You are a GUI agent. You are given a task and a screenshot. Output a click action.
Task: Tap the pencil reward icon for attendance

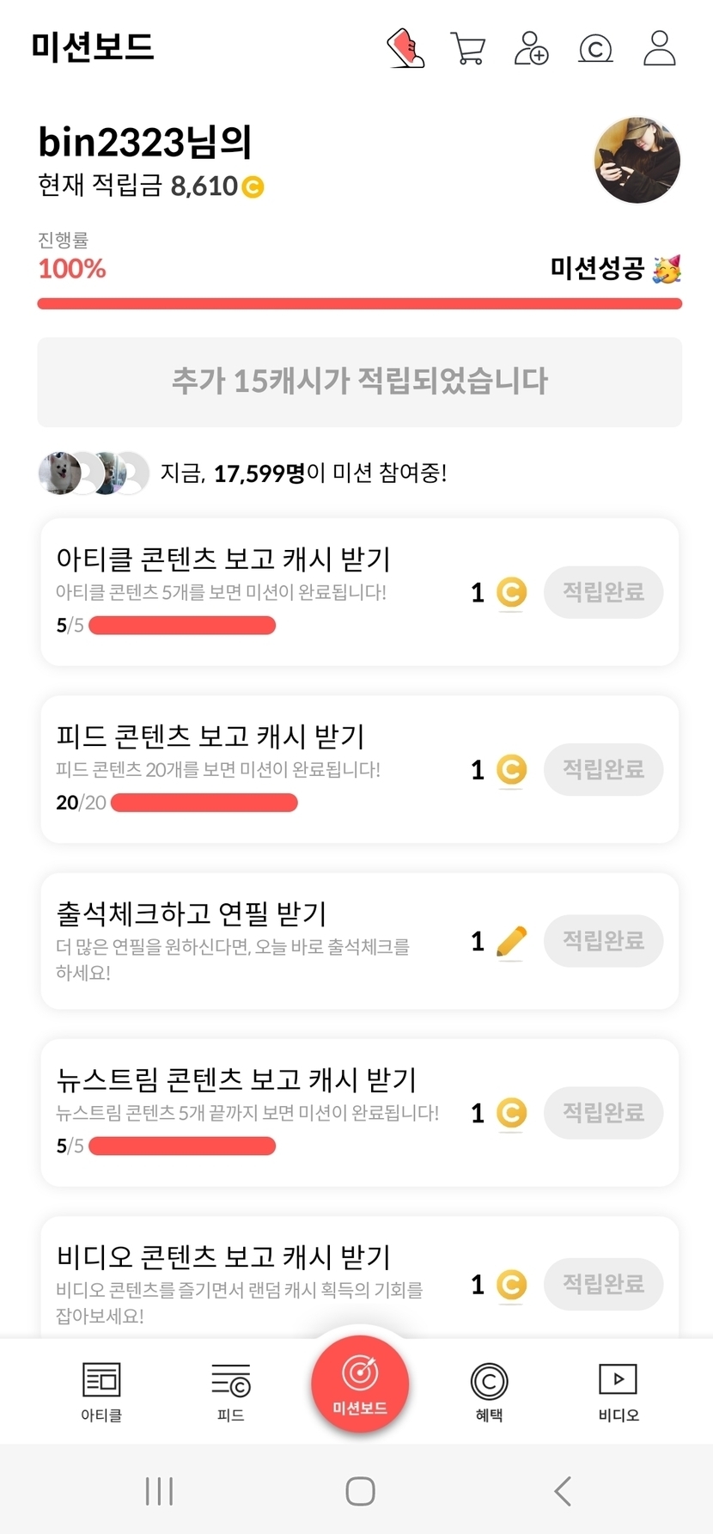[x=511, y=942]
